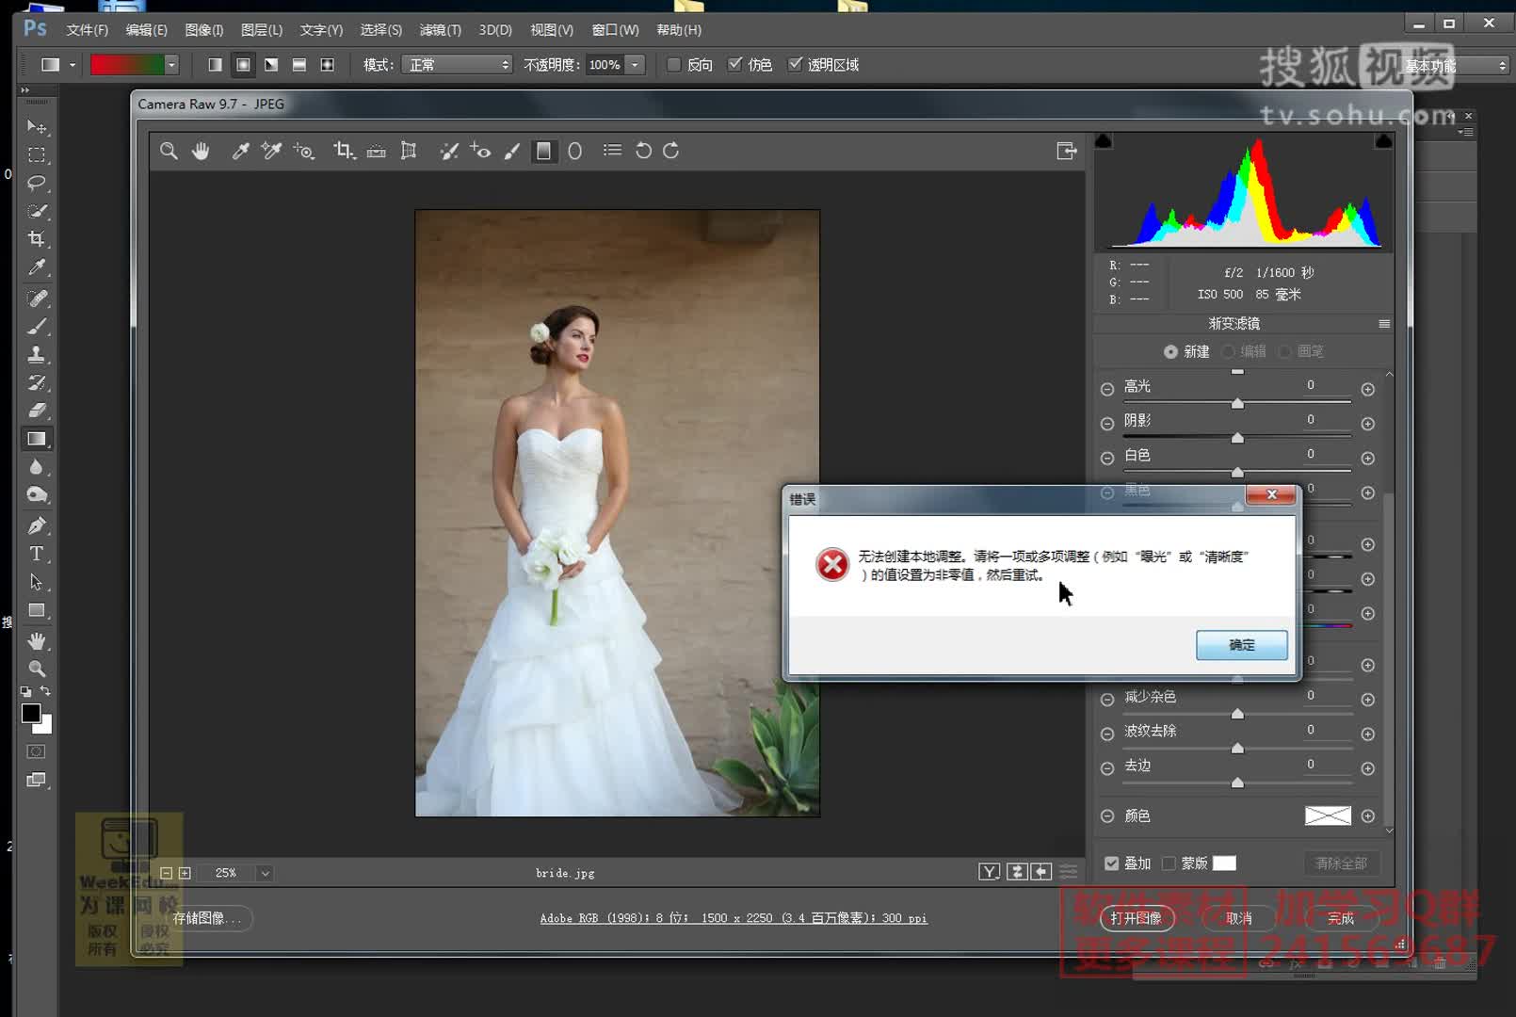Viewport: 1516px width, 1017px height.
Task: Enable the 反向 checkbox in options bar
Action: (x=674, y=65)
